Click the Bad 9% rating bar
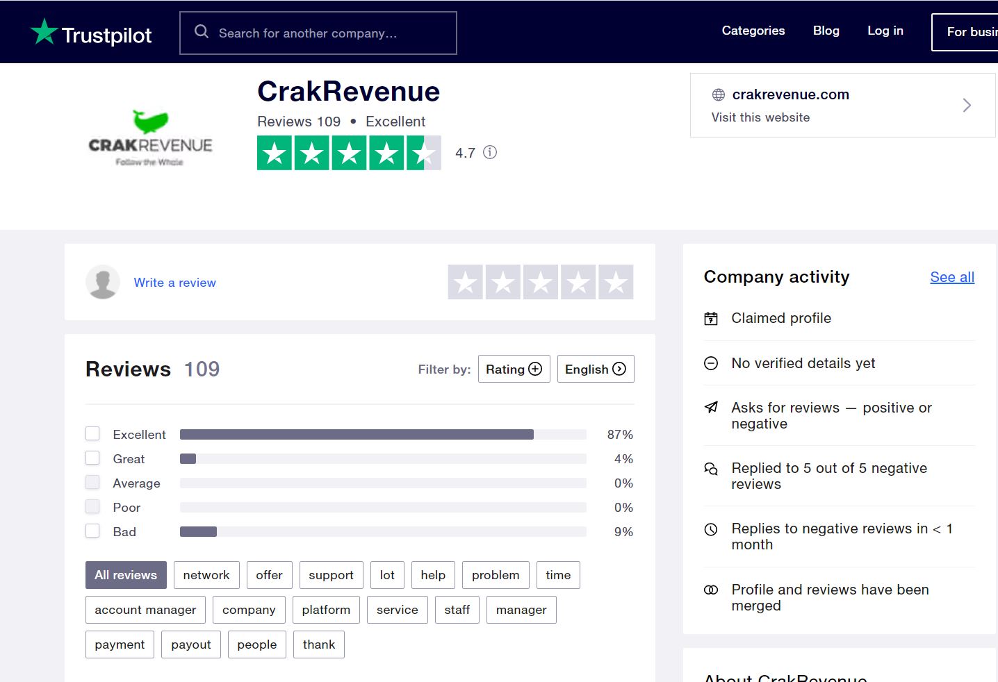 [383, 532]
